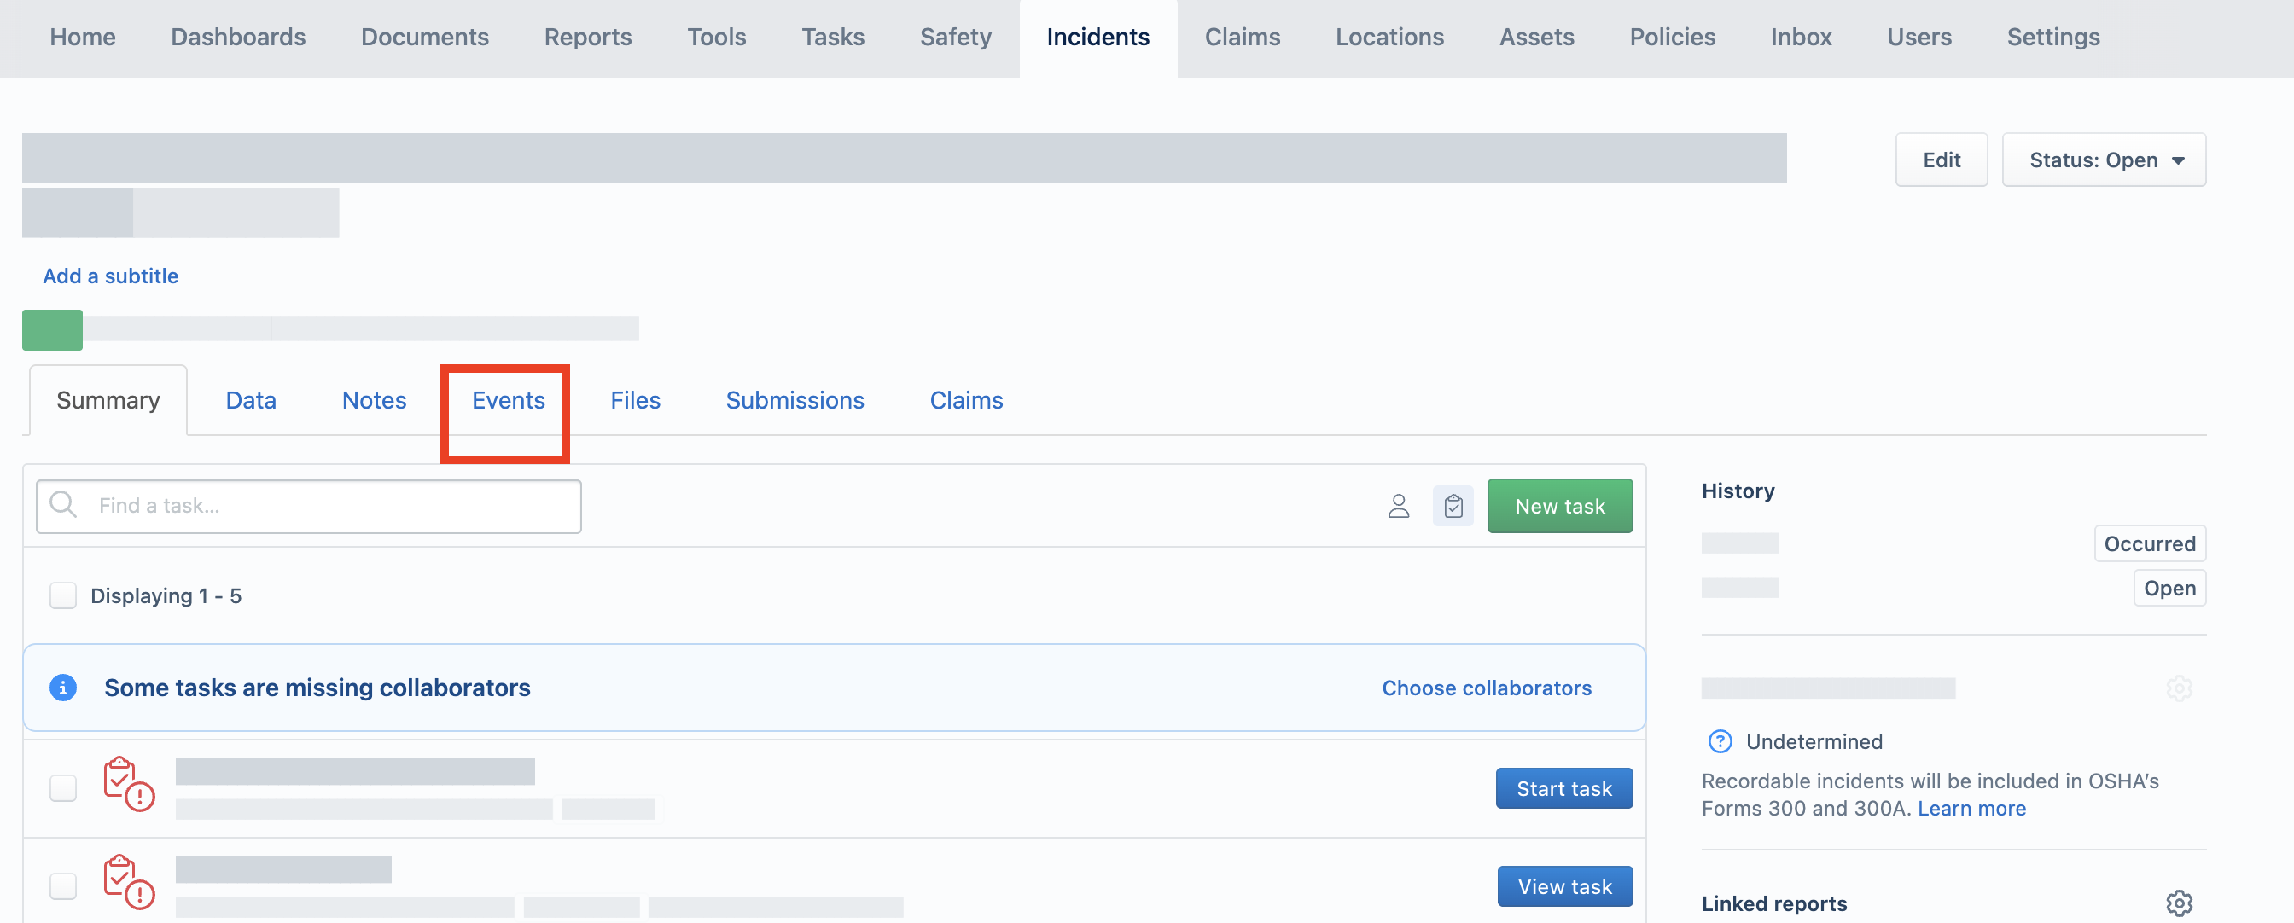Click the Edit button

(x=1941, y=160)
